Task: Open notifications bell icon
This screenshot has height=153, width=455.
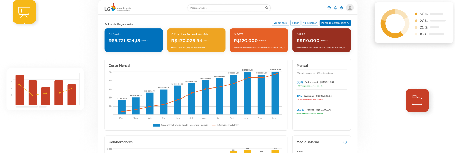Action: click(x=335, y=8)
